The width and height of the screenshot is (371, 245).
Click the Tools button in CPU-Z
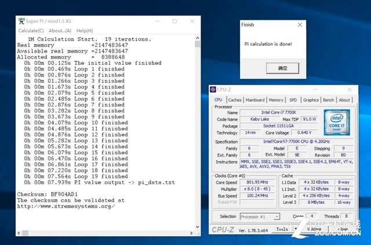tap(282, 229)
